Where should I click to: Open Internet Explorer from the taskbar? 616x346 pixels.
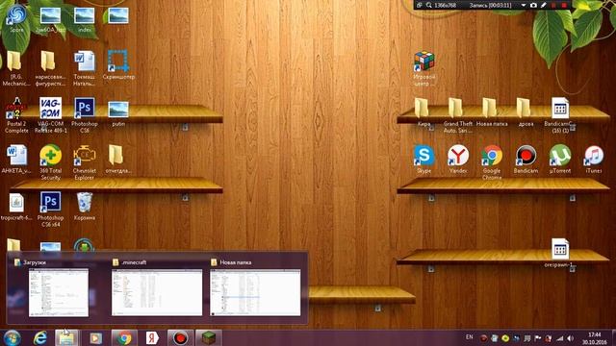(40, 337)
